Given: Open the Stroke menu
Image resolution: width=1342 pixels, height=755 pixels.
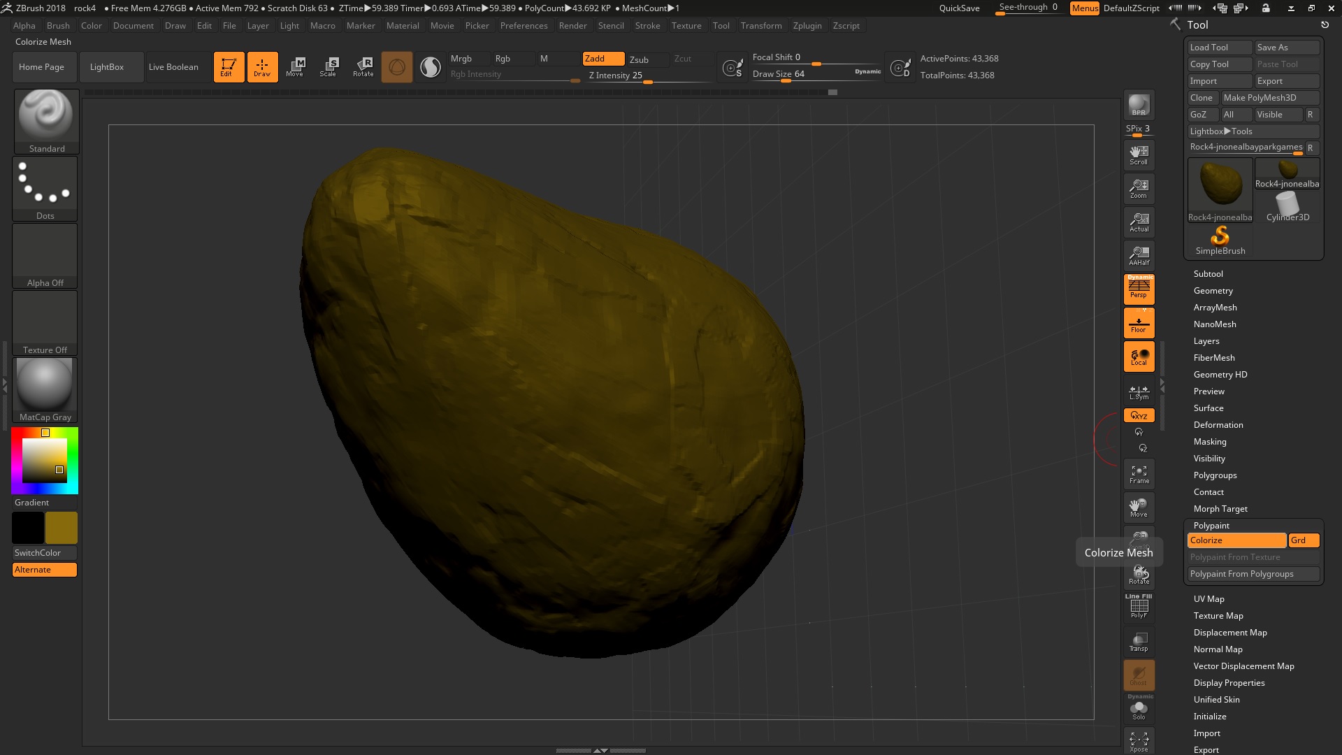Looking at the screenshot, I should [647, 26].
